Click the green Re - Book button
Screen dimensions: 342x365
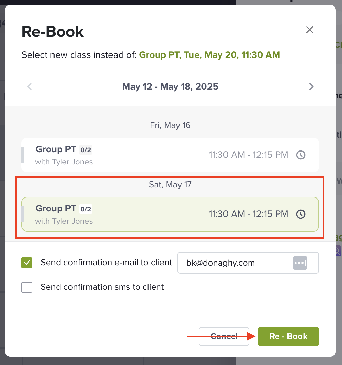(288, 336)
